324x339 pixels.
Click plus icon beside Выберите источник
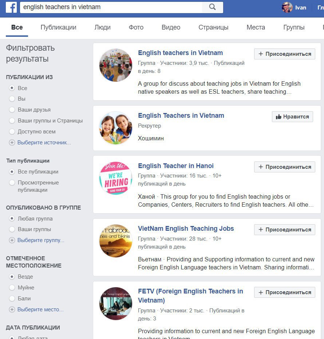pyautogui.click(x=12, y=143)
